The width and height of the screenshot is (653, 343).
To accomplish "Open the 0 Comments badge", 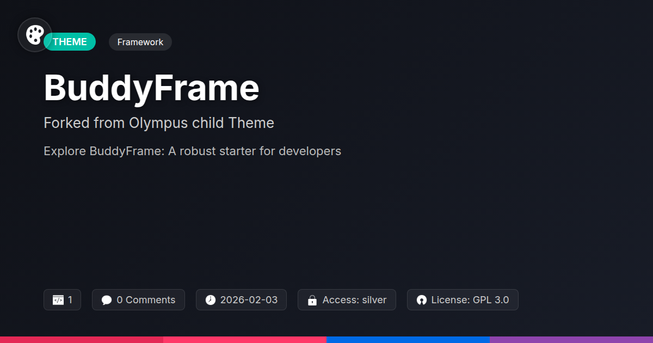I will tap(138, 300).
